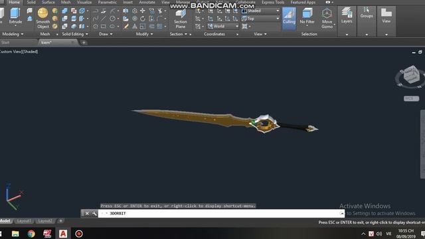The height and width of the screenshot is (239, 425).
Task: Open the Top view dropdown
Action: 260,19
